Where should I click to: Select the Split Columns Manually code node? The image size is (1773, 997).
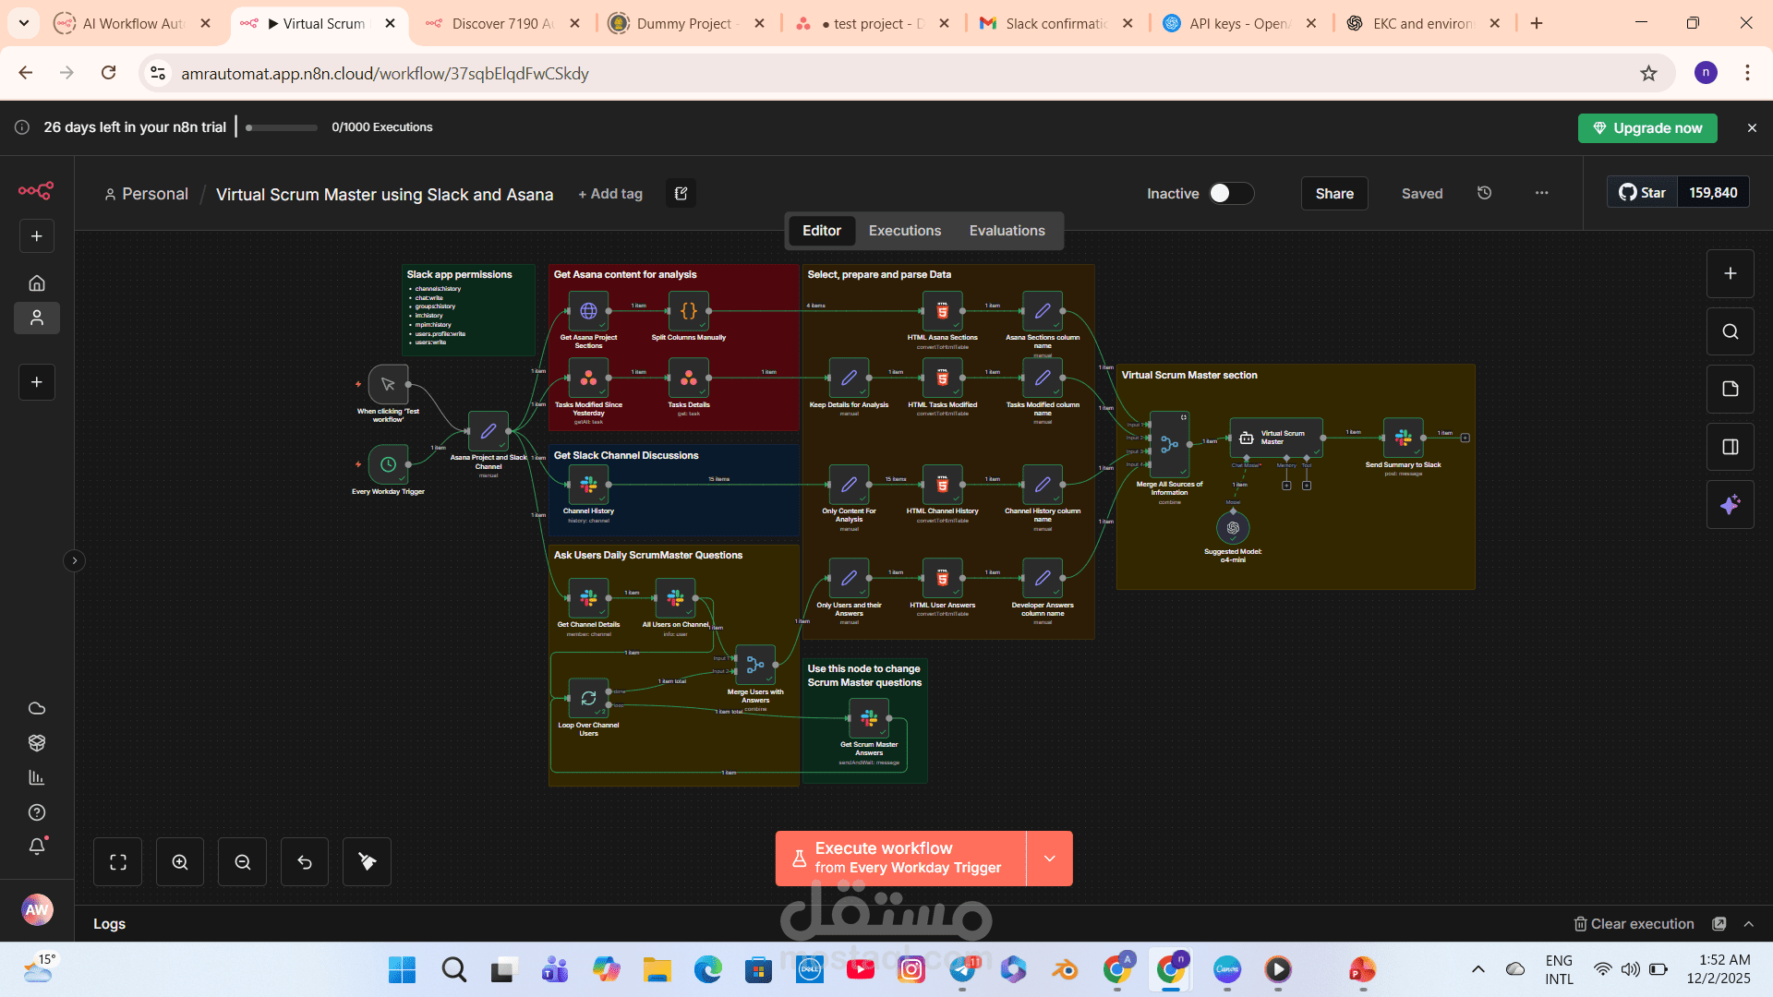689,312
